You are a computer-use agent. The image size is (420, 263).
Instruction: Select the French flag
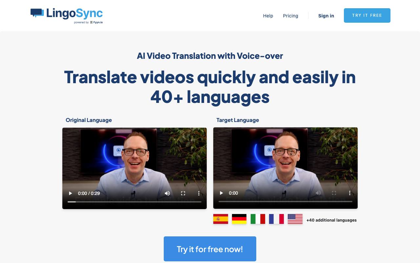pos(276,219)
